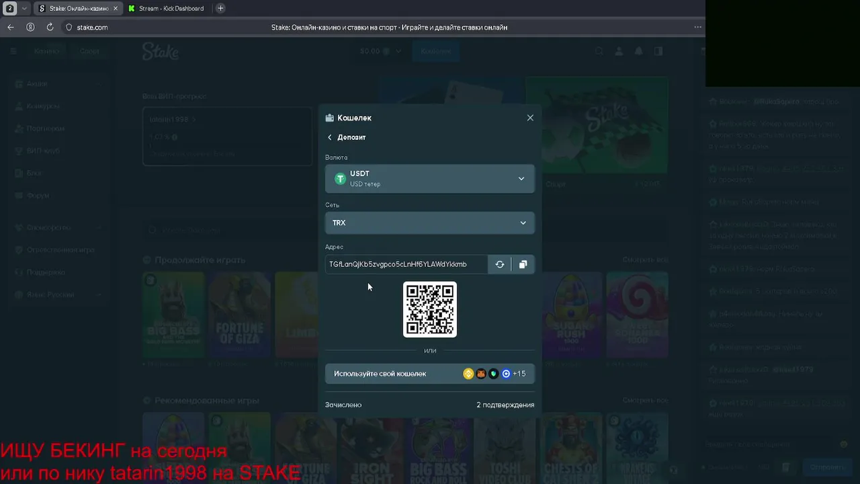Open the browser three-dots menu
Screen dimensions: 860x484
(697, 27)
